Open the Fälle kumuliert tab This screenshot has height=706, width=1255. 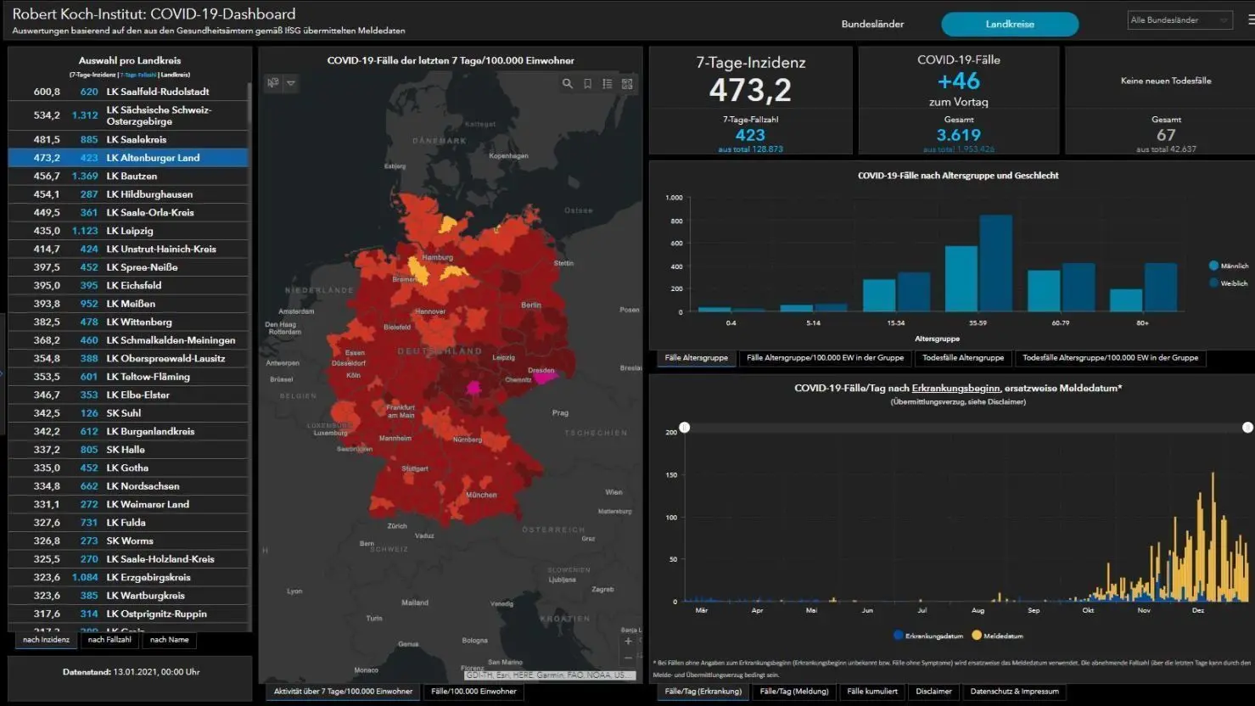coord(871,692)
